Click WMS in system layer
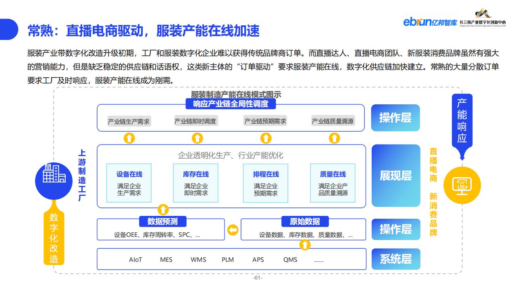 click(198, 260)
